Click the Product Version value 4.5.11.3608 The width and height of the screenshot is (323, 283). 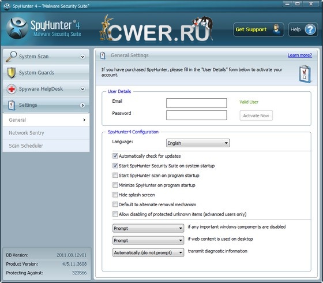pos(74,264)
